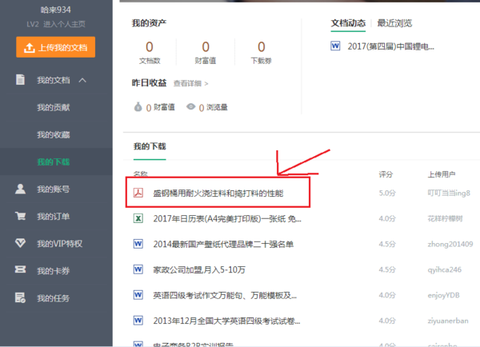Image resolution: width=480 pixels, height=347 pixels.
Task: Click uploader ziyuanerban
Action: coord(448,321)
